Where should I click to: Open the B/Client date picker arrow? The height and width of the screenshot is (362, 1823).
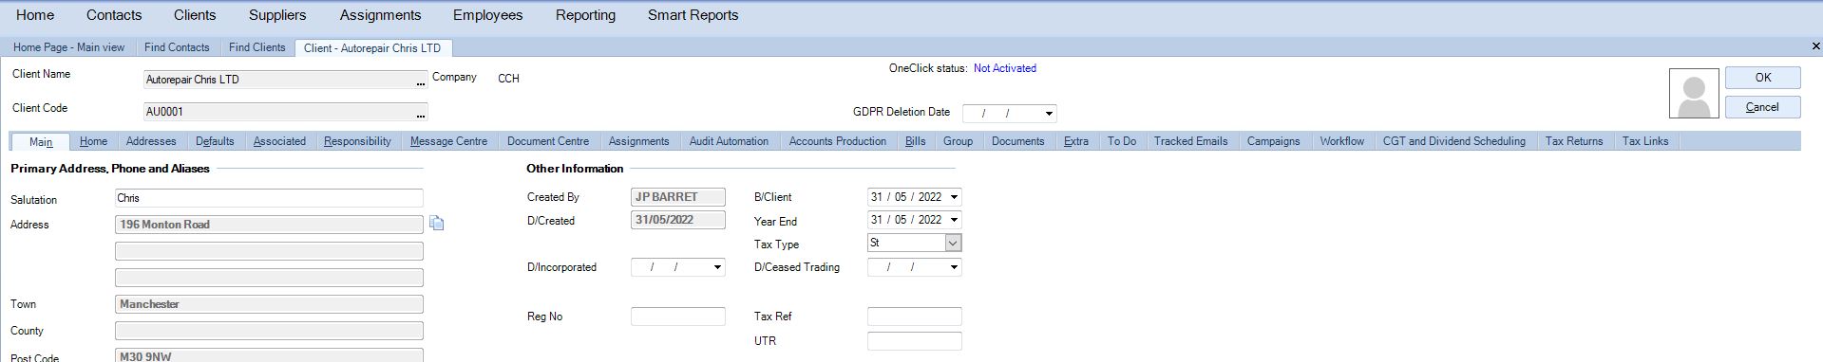pos(954,197)
